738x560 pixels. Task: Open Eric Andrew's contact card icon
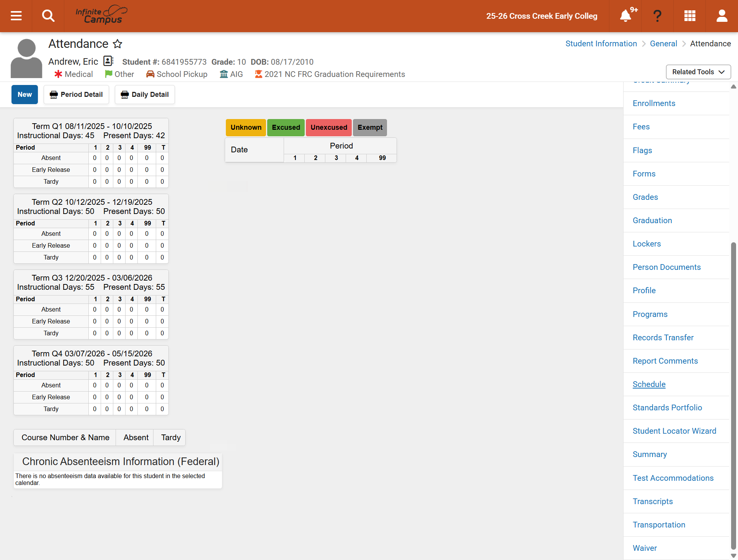coord(109,61)
